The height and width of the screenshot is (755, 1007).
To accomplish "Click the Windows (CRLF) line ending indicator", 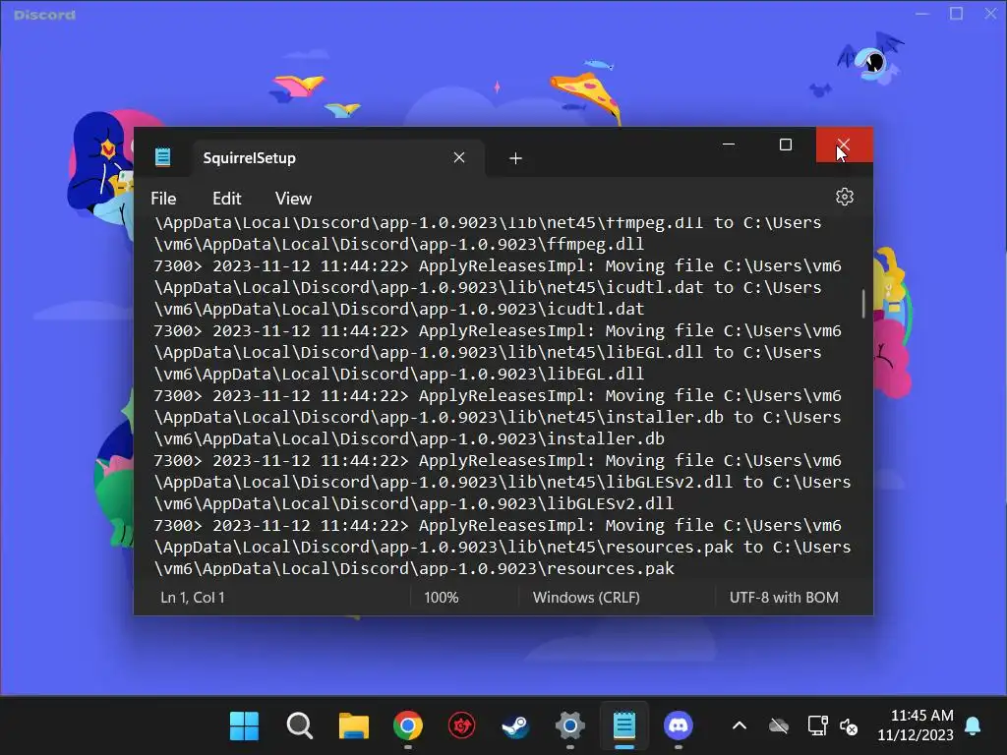I will (x=586, y=598).
